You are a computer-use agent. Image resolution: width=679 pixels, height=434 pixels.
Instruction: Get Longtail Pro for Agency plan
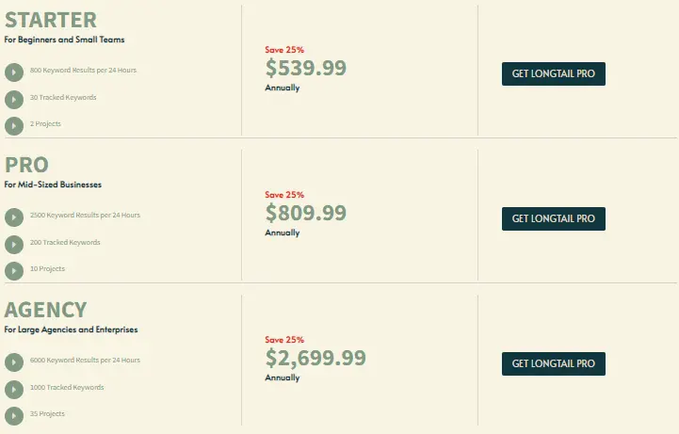[x=554, y=363]
